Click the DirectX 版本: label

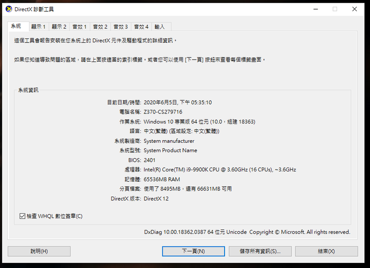(x=126, y=199)
